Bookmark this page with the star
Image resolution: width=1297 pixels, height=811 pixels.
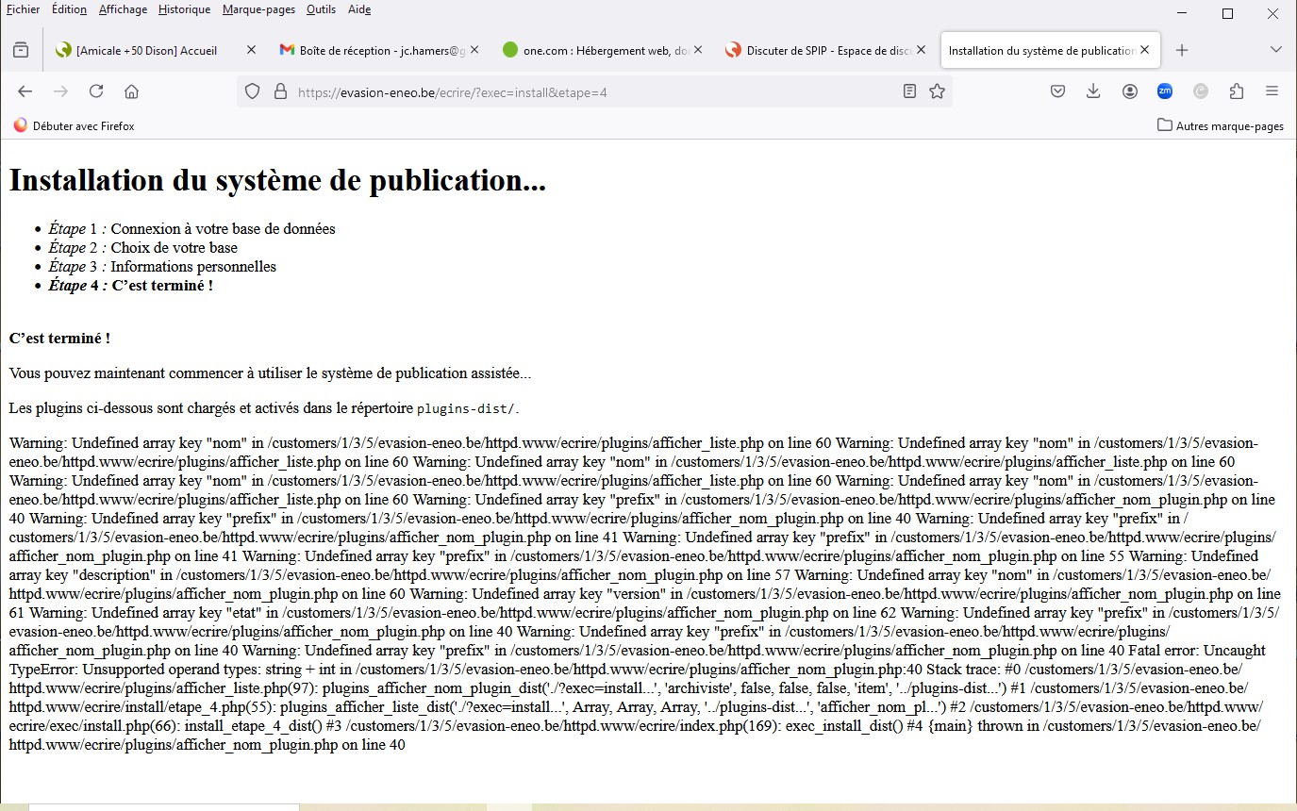click(x=937, y=91)
